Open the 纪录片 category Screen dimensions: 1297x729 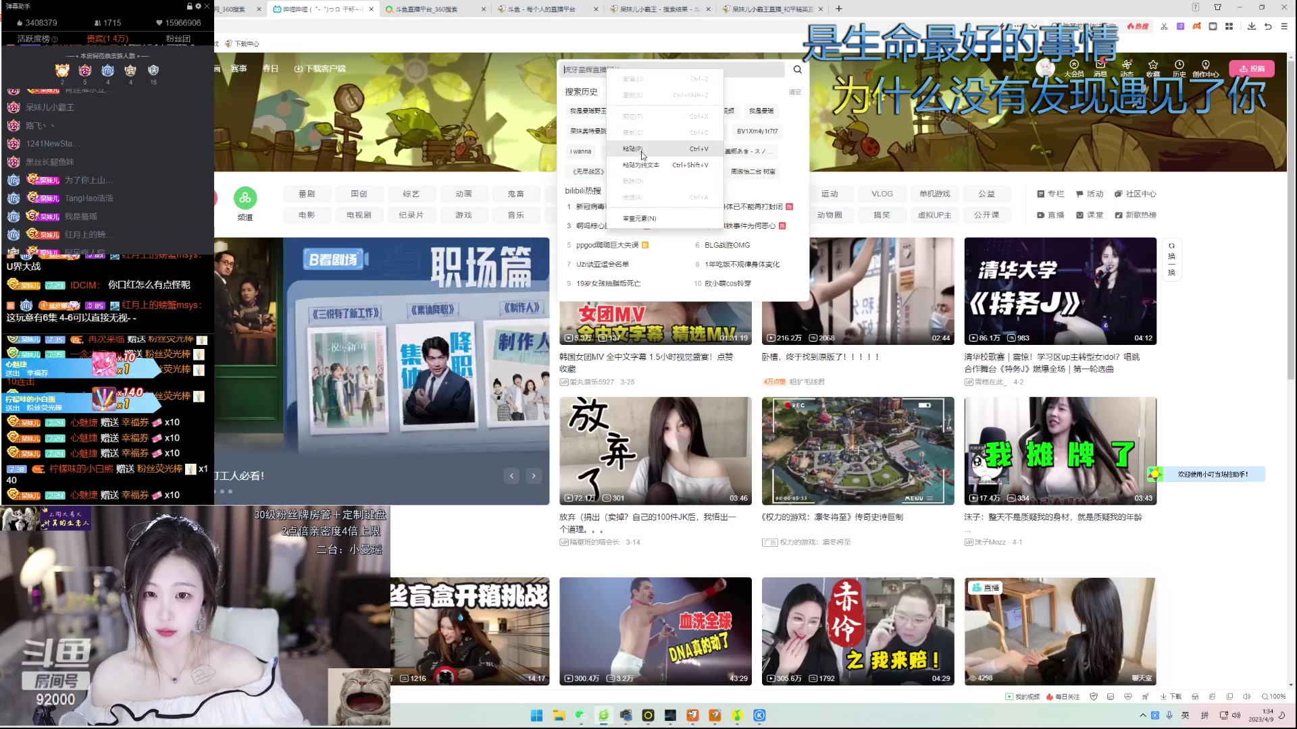411,215
